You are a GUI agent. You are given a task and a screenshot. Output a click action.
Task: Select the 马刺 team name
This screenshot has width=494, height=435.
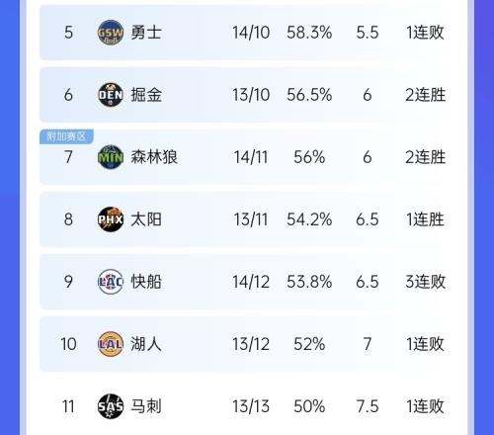[x=146, y=406]
